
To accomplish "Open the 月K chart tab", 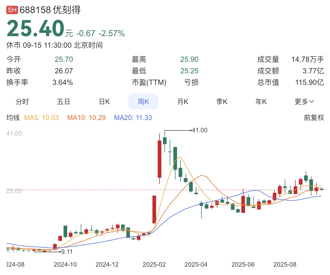I will pos(183,102).
